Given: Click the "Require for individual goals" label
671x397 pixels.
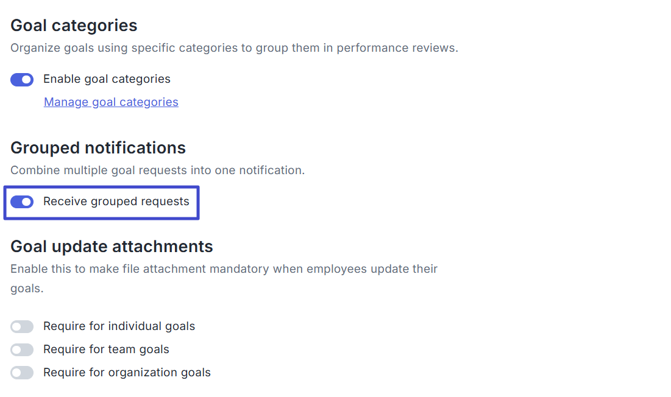Looking at the screenshot, I should tap(119, 326).
